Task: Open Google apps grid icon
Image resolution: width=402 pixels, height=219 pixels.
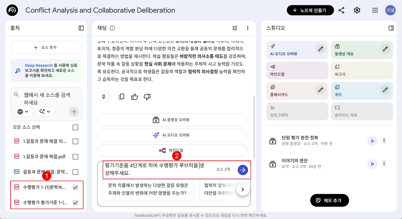Action: [375, 10]
